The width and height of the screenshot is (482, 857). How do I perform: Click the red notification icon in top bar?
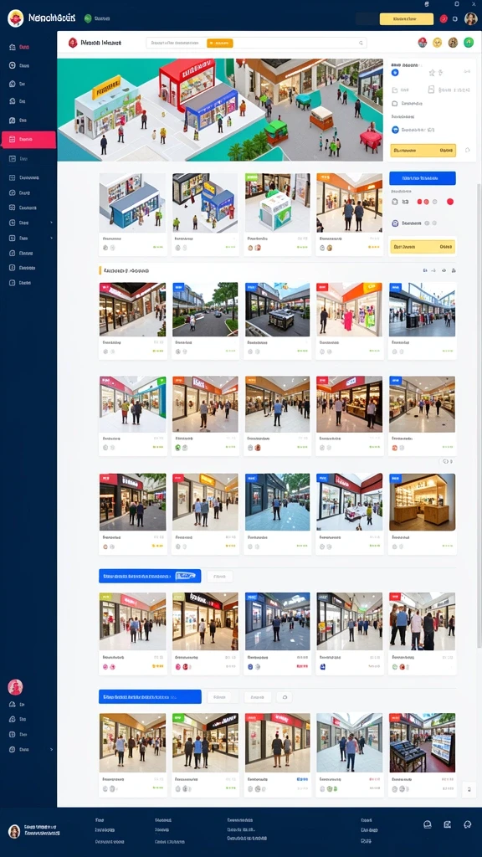pyautogui.click(x=444, y=18)
